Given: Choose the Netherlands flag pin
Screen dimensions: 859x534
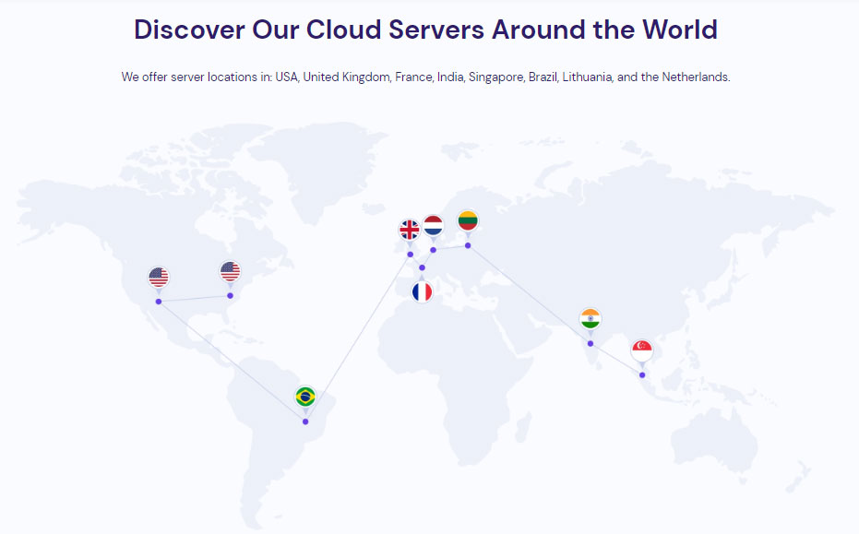Looking at the screenshot, I should click(x=434, y=225).
